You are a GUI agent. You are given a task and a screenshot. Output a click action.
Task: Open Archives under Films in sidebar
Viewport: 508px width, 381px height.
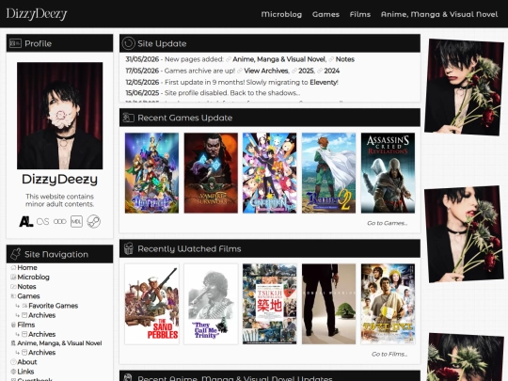click(41, 334)
